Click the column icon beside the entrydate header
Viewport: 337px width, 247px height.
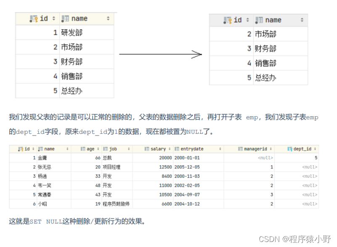[x=177, y=149]
